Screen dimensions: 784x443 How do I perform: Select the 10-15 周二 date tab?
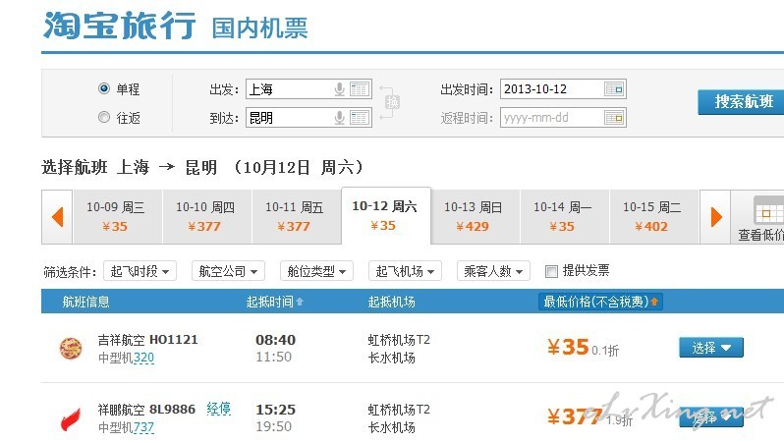click(654, 217)
